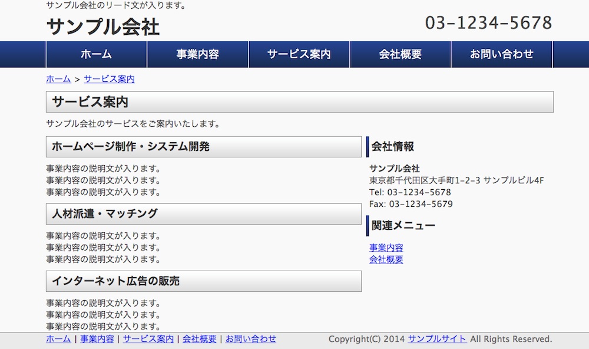The width and height of the screenshot is (589, 349).
Task: Click the 03-1234-5678 phone number in header
Action: click(488, 23)
